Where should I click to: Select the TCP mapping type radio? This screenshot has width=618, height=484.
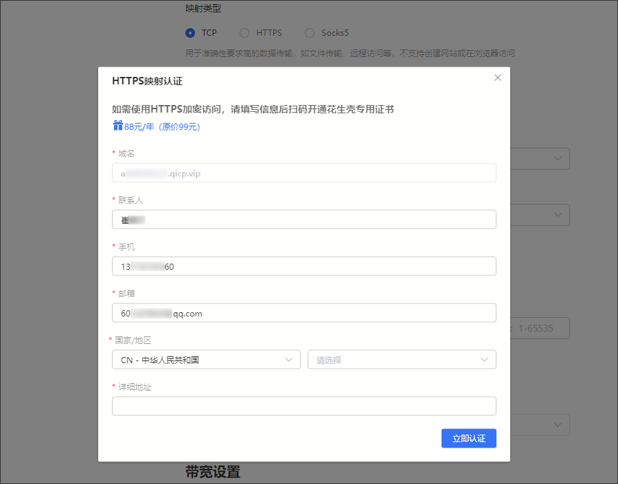coord(190,33)
